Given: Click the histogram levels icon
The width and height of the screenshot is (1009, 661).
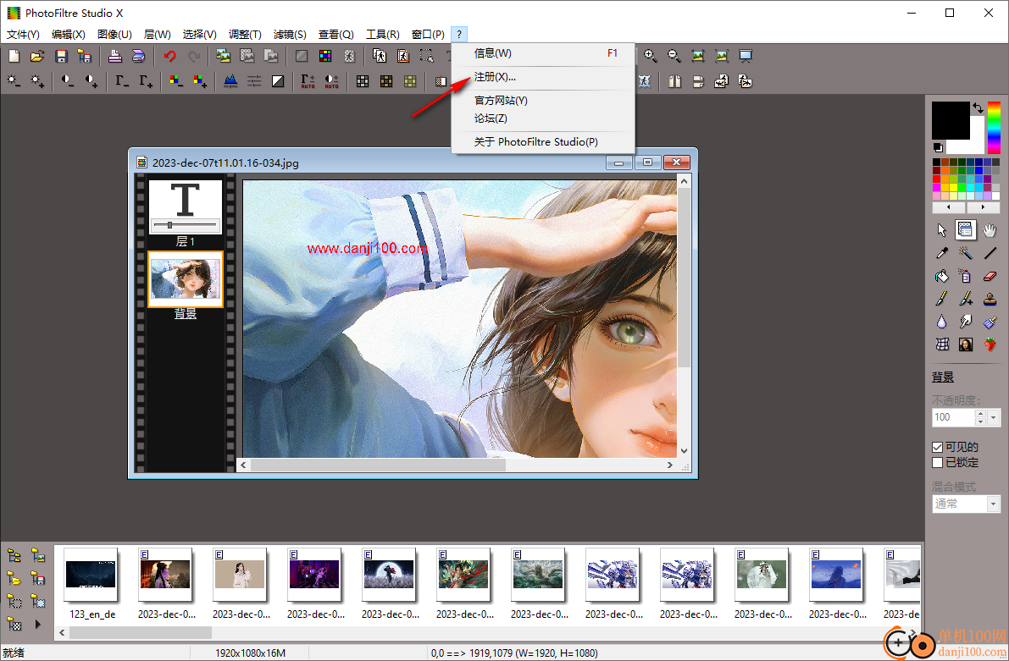Looking at the screenshot, I should pyautogui.click(x=230, y=81).
